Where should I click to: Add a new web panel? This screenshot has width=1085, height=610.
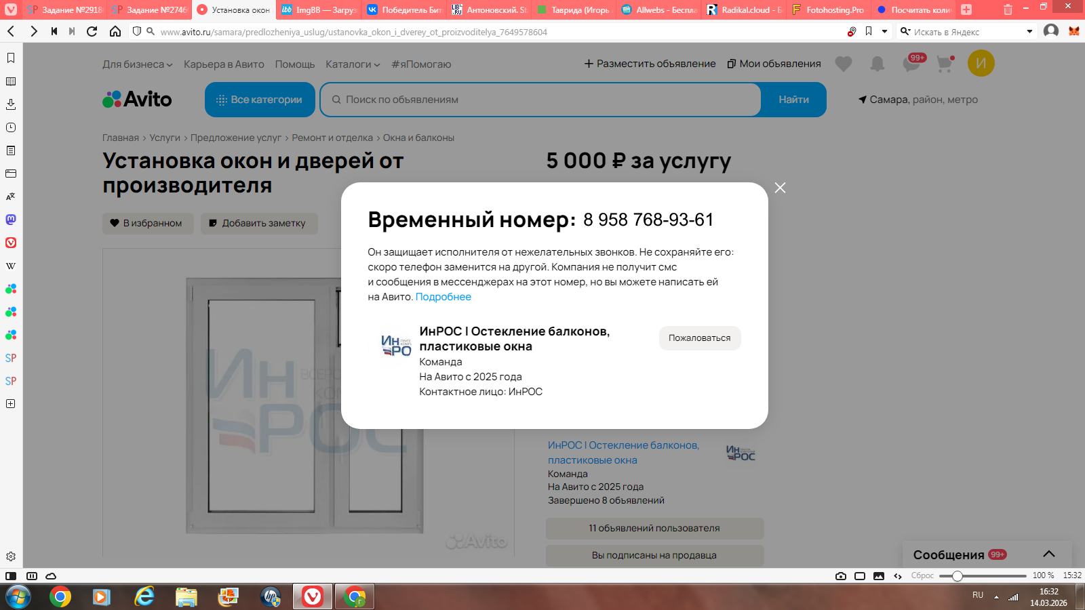pyautogui.click(x=11, y=404)
